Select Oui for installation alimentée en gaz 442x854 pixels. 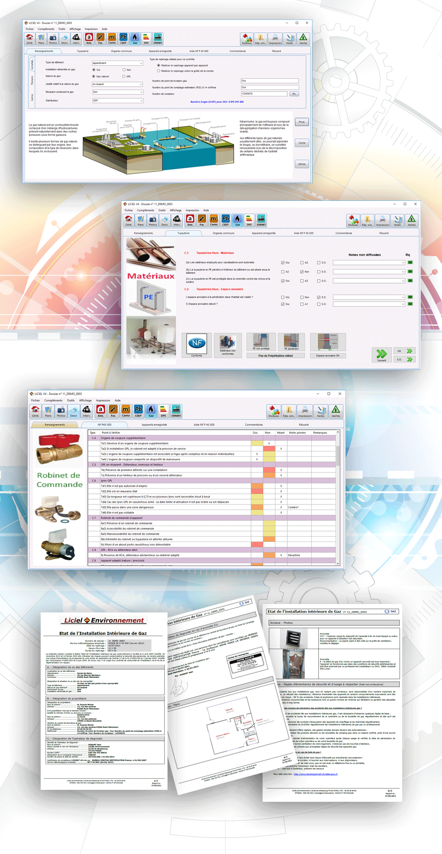click(94, 69)
